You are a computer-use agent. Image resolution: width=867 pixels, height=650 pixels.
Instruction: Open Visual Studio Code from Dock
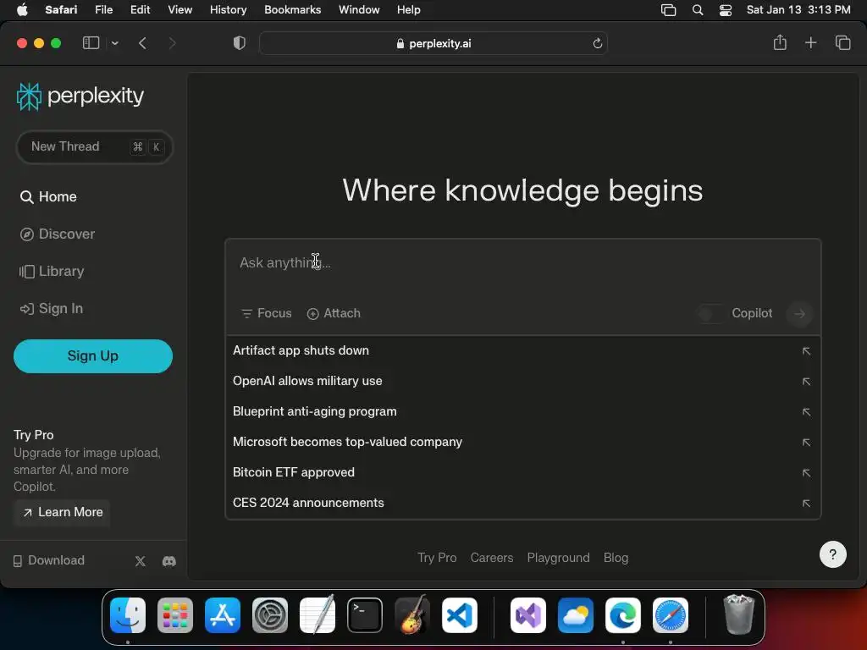(x=460, y=615)
